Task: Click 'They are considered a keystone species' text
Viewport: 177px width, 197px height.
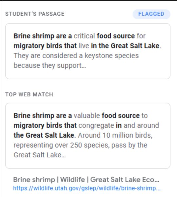Action: coord(76,56)
